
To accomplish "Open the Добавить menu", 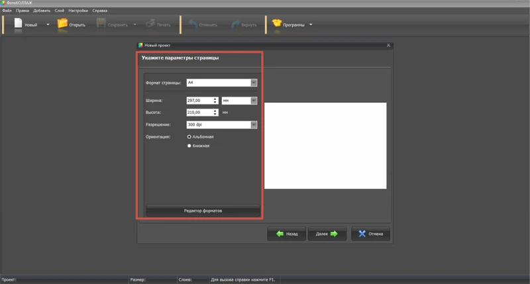I will (42, 11).
